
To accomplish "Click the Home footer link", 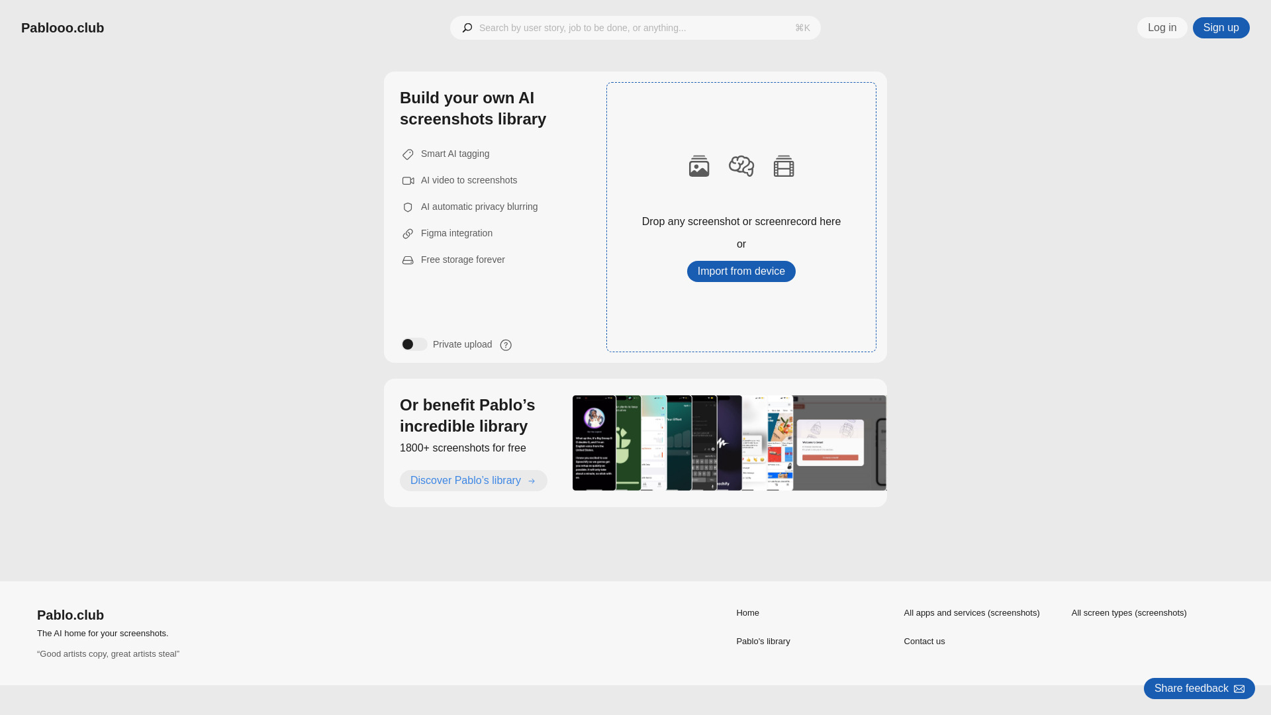I will (x=748, y=613).
